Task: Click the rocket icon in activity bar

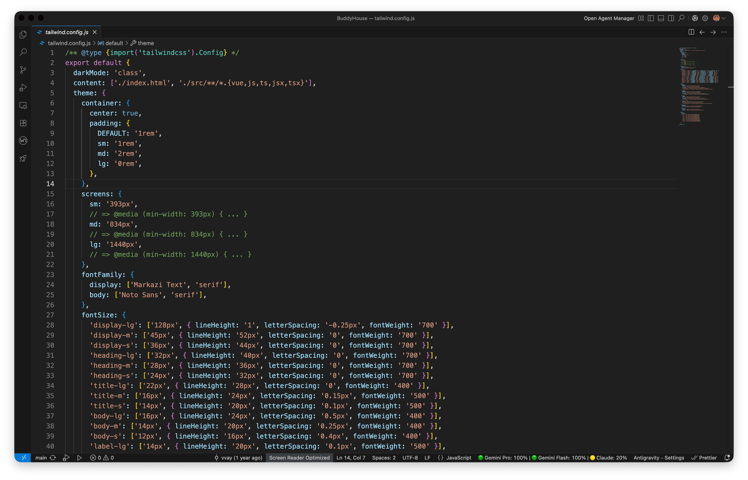Action: [23, 159]
